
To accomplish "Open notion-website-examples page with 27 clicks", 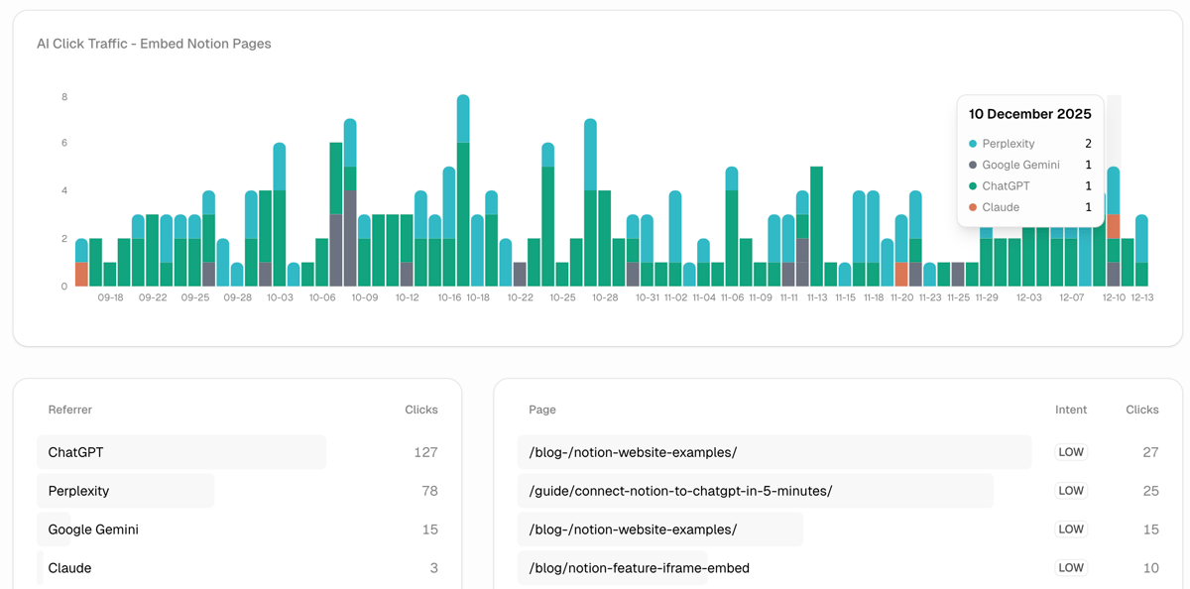I will tap(633, 452).
